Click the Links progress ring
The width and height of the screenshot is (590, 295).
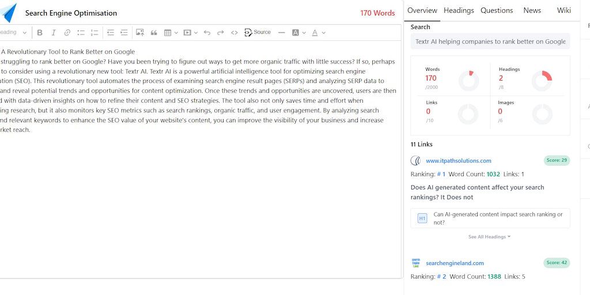coord(468,114)
